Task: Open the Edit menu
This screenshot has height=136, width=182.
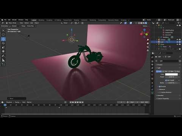Action: [9, 20]
